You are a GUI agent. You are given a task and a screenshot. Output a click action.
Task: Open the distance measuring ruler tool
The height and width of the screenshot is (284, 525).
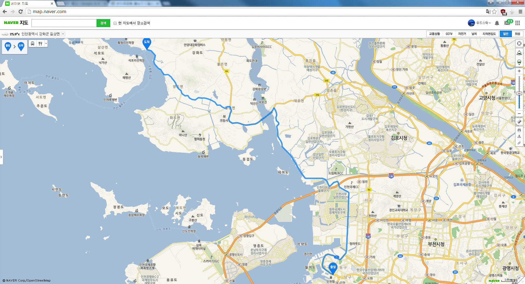coord(519,122)
